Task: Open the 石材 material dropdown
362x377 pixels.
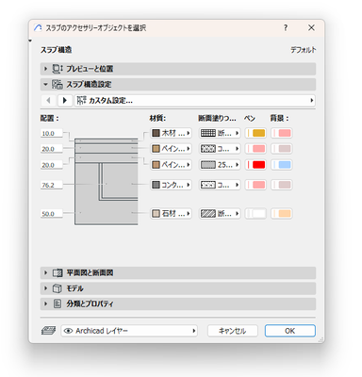Action: pyautogui.click(x=171, y=214)
